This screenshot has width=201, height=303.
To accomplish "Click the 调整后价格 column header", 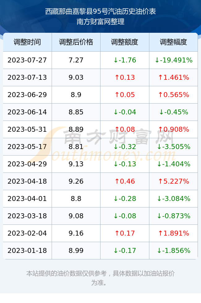I will pyautogui.click(x=76, y=42).
